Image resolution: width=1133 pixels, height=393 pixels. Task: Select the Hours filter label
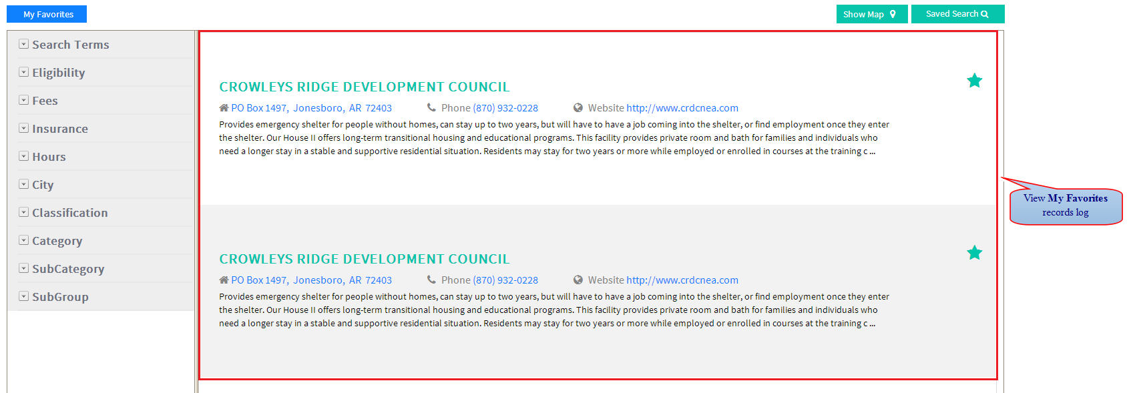49,157
